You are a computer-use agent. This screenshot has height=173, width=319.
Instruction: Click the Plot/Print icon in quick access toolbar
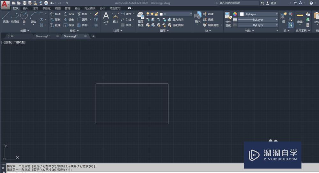[46, 3]
